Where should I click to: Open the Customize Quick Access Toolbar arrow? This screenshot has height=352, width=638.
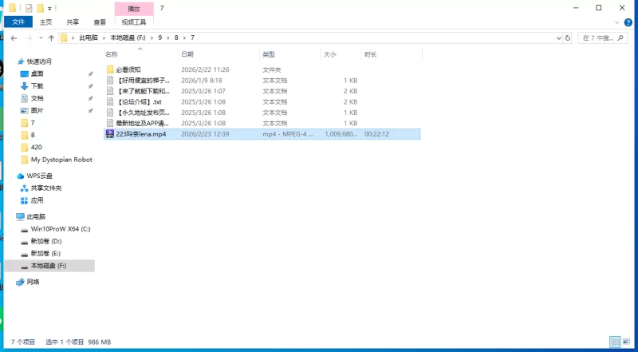click(49, 8)
